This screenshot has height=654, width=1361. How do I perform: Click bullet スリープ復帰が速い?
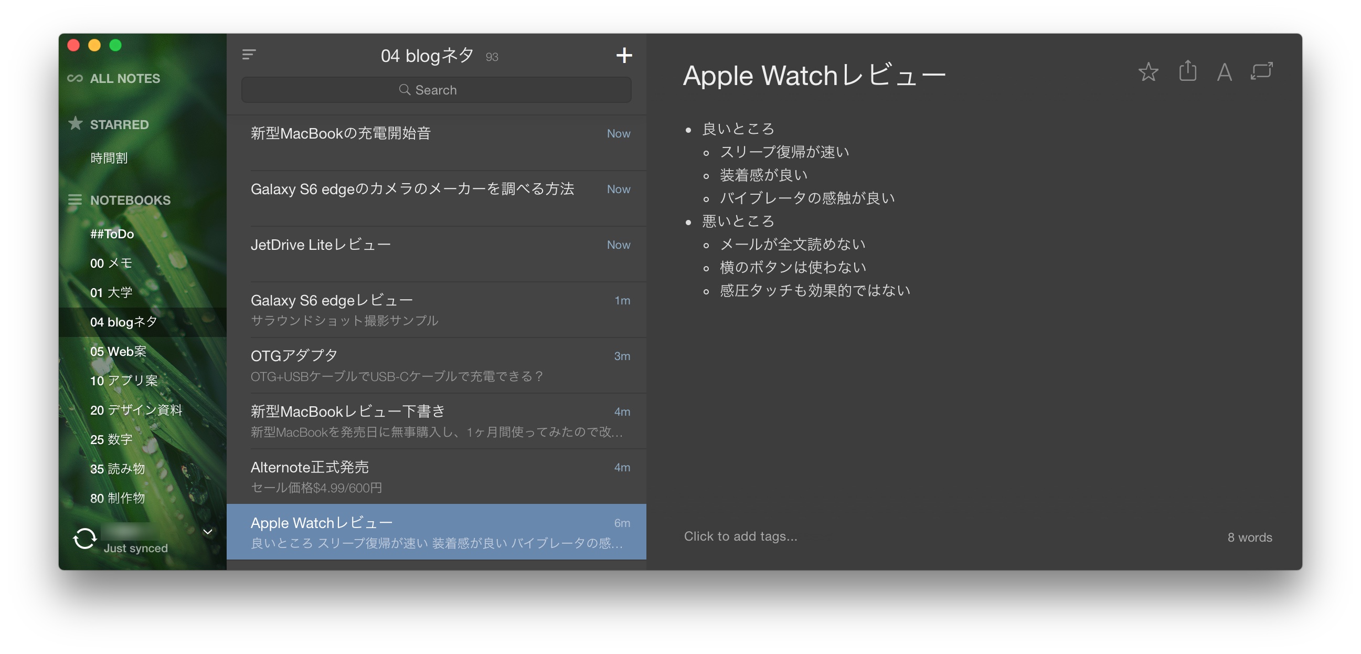point(784,152)
